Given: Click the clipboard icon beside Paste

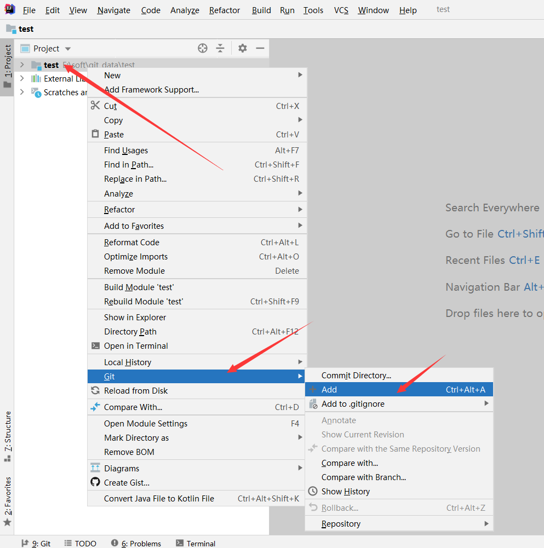Looking at the screenshot, I should (95, 134).
